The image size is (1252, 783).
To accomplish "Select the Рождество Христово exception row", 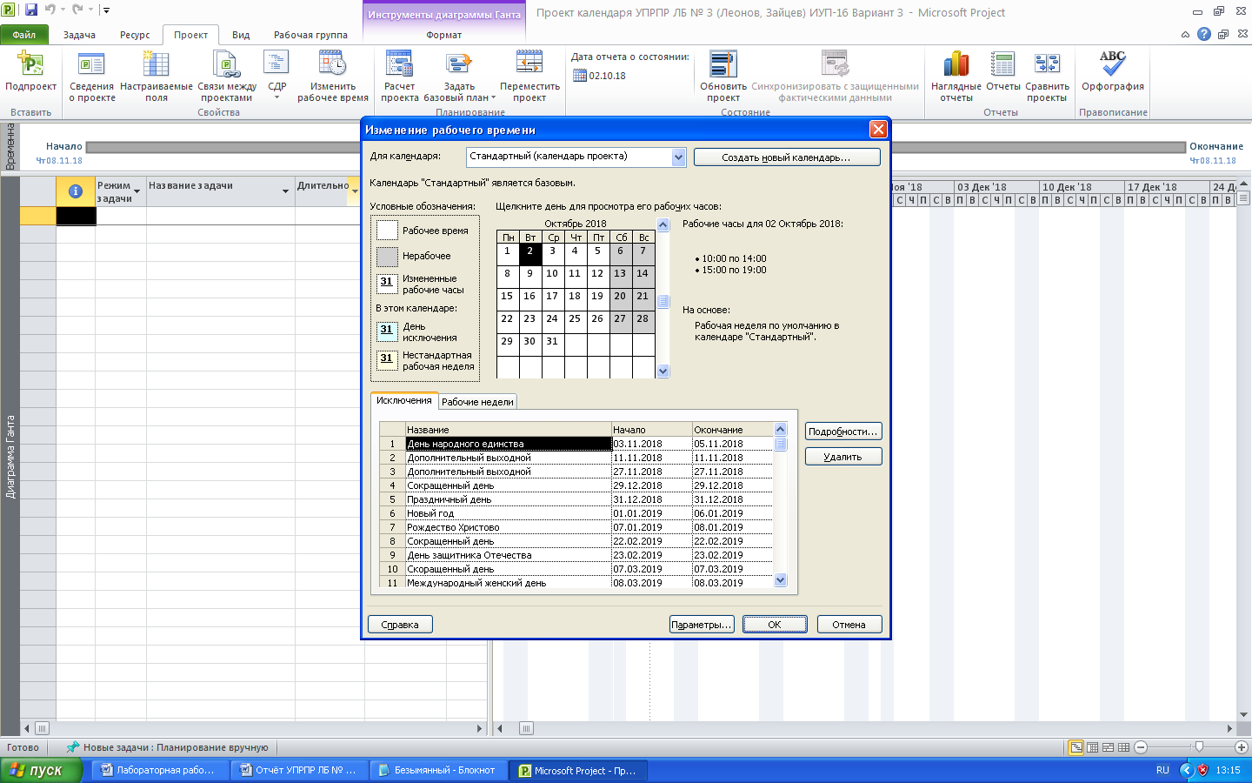I will pyautogui.click(x=576, y=527).
